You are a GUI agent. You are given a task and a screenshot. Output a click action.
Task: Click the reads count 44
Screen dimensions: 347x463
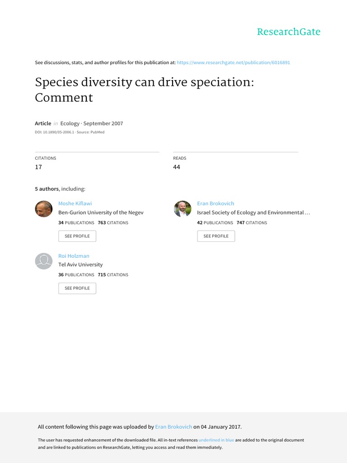177,167
